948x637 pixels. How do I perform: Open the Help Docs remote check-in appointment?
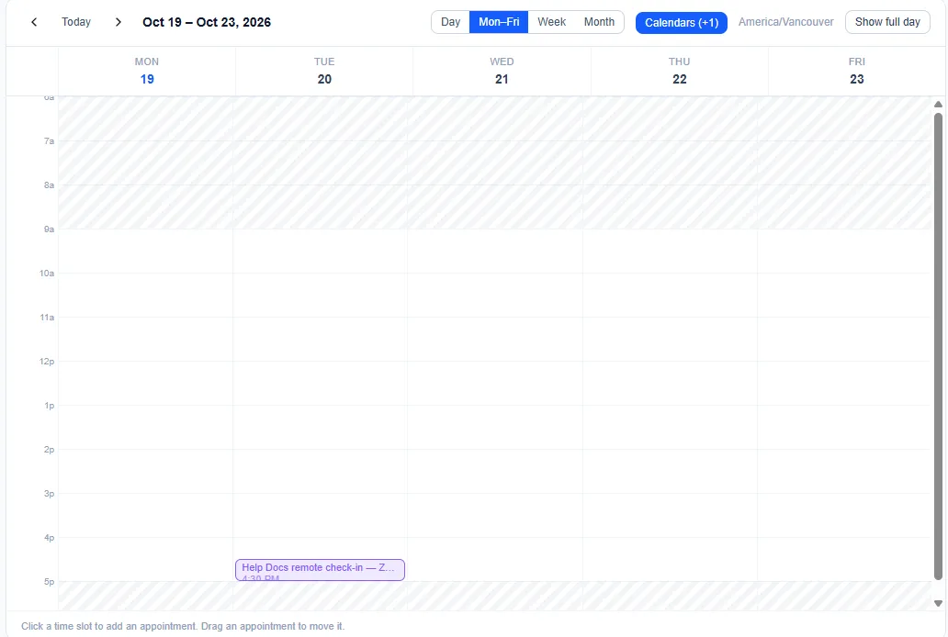[320, 570]
